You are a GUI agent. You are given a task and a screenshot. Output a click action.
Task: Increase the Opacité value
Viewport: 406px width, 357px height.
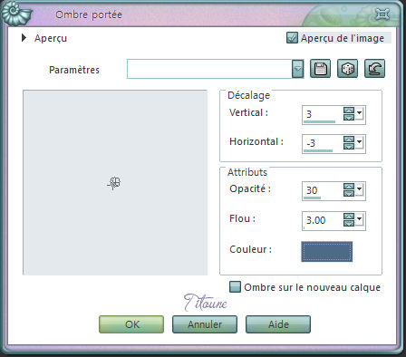click(x=349, y=187)
